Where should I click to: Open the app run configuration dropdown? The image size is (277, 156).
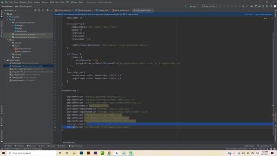(x=193, y=6)
